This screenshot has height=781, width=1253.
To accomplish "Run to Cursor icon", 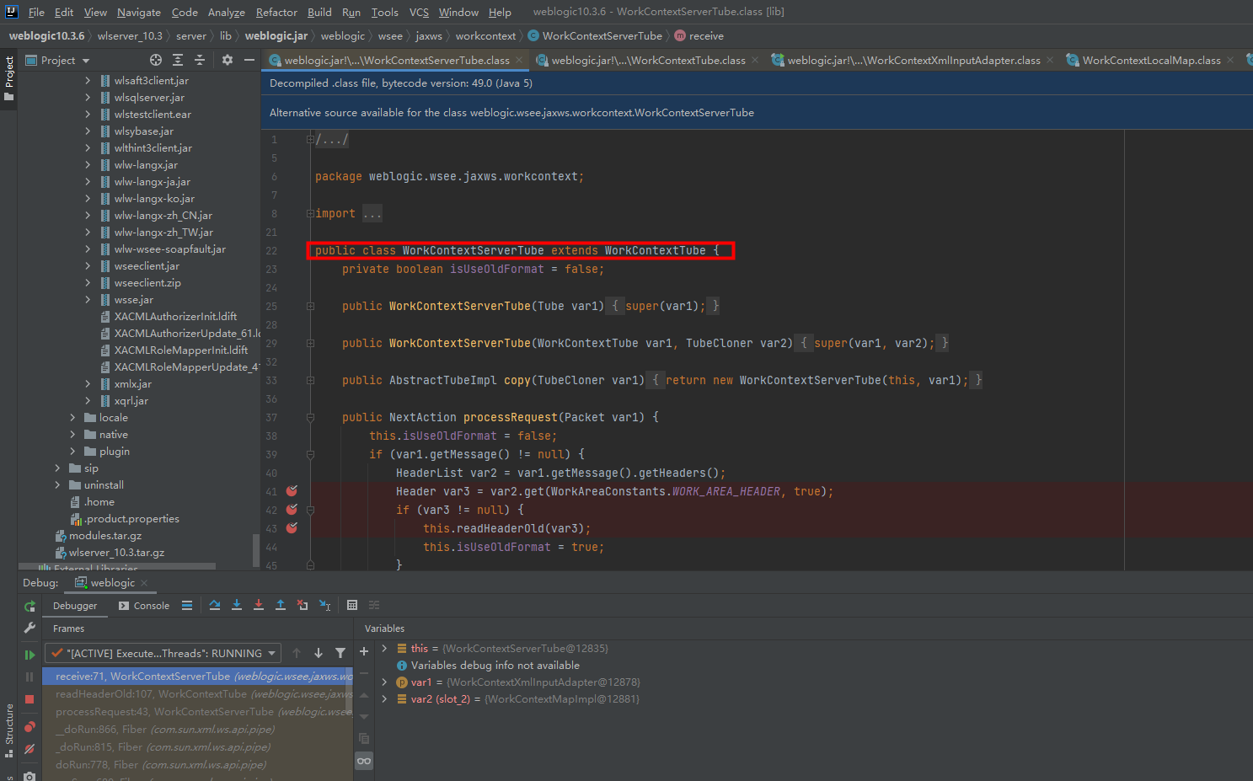I will coord(325,605).
